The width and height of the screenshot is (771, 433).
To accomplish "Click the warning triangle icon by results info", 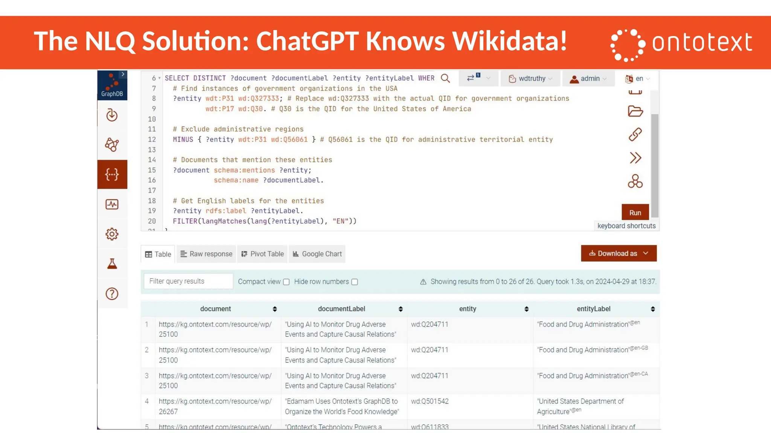I will (x=423, y=282).
